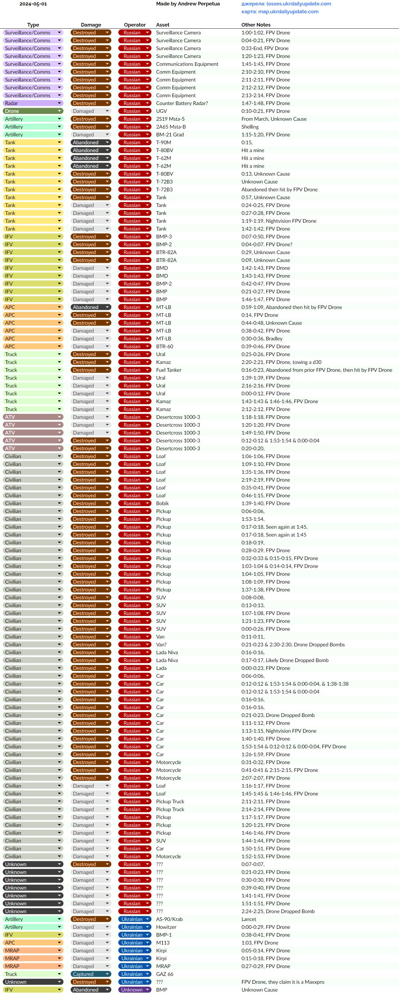The image size is (399, 994).
Task: Select the 1:19-1:19, Nightvision FPV Drone note
Action: 279,221
